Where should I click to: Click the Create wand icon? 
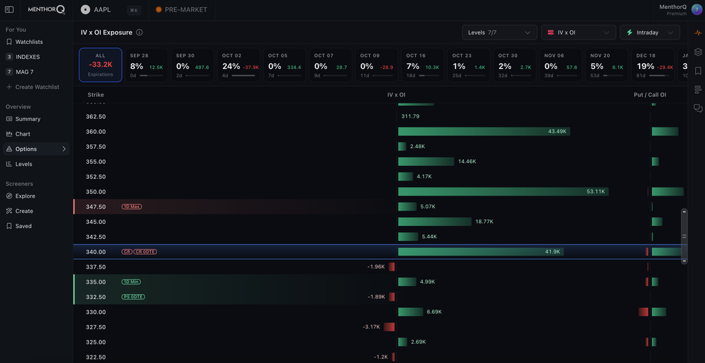(x=9, y=211)
